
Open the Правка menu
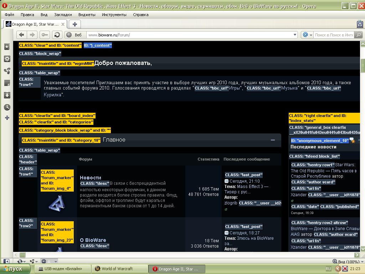click(27, 15)
